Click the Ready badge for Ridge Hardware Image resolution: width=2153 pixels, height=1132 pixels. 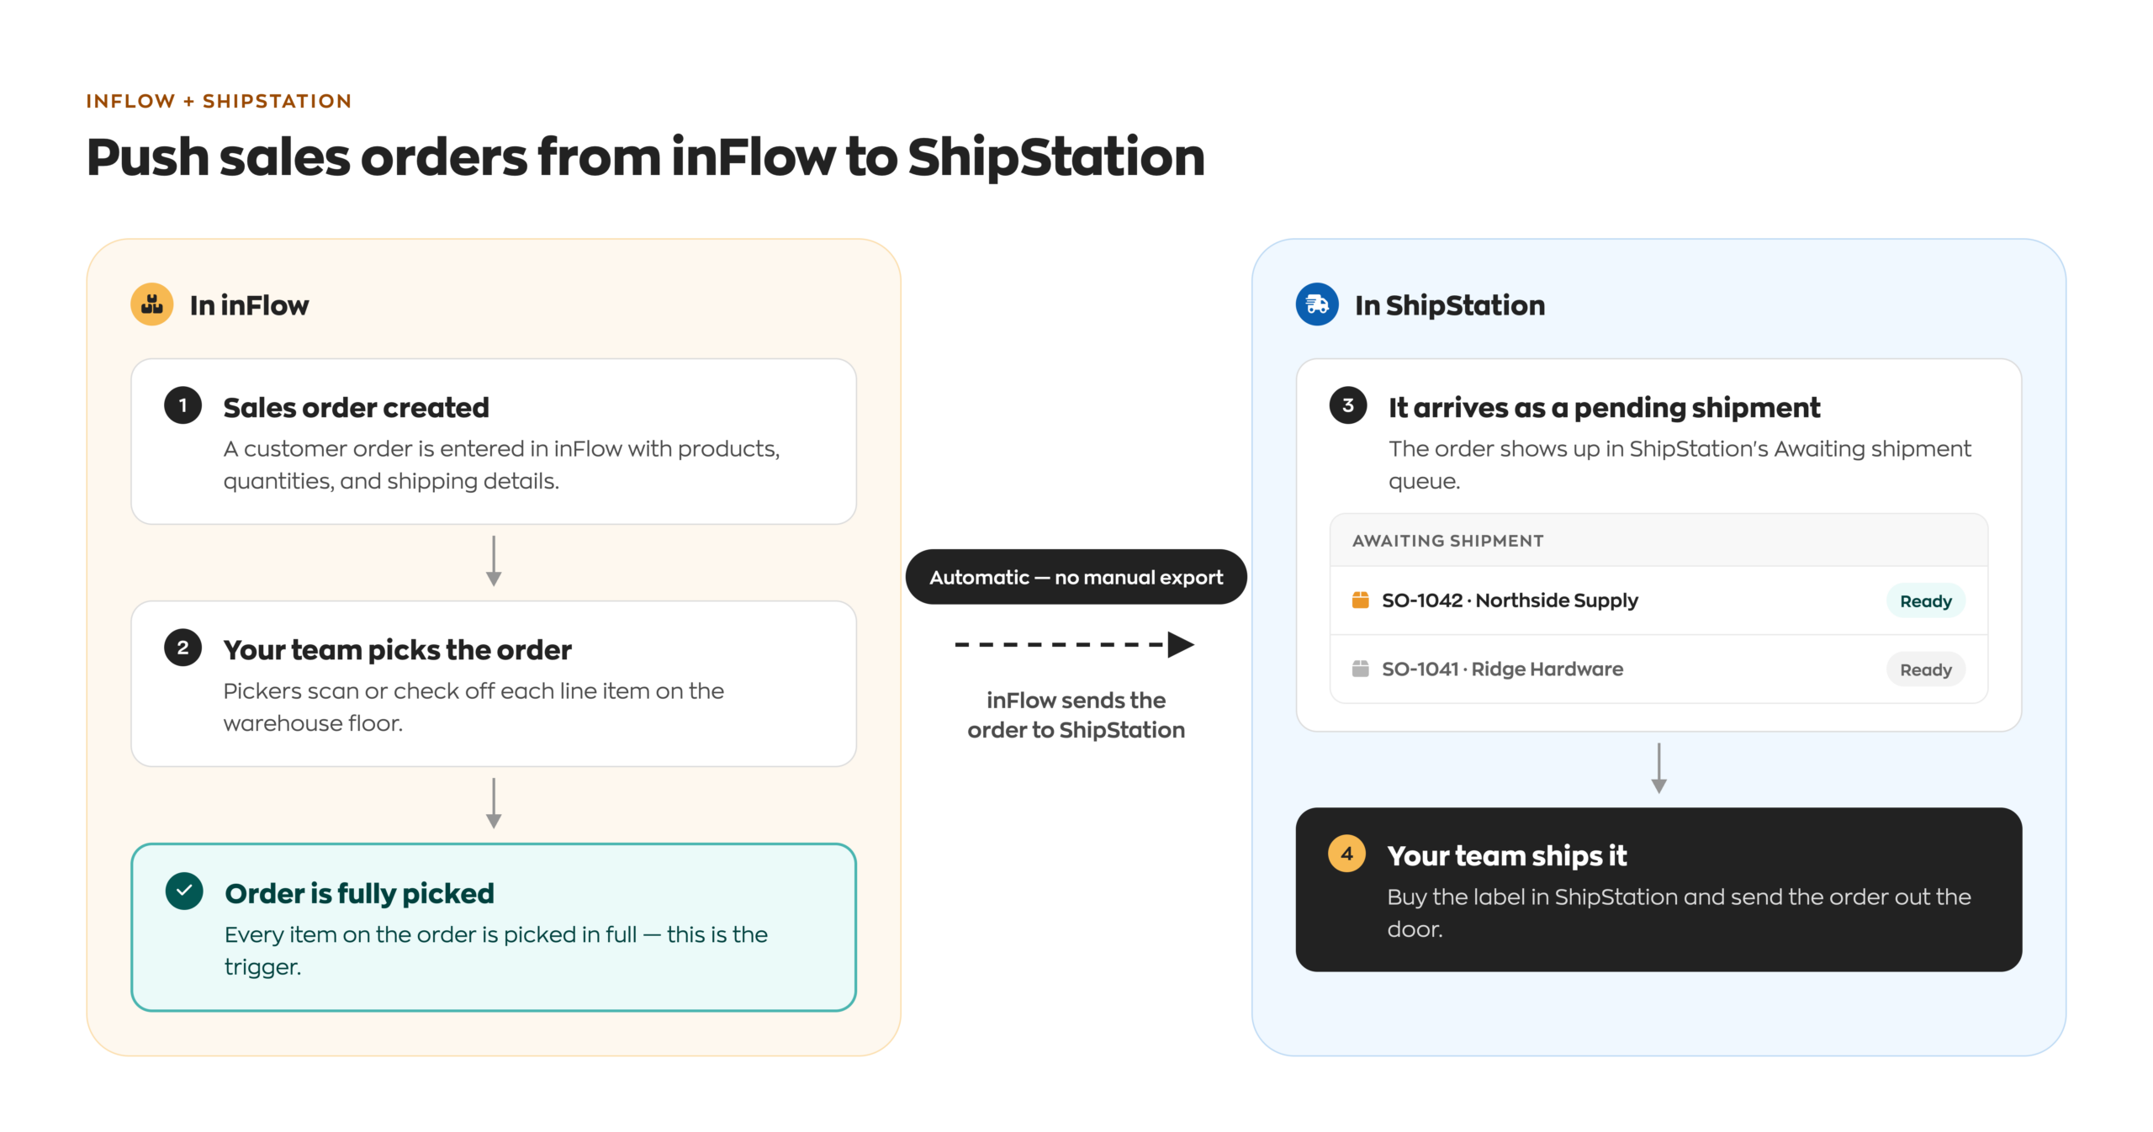click(1925, 669)
